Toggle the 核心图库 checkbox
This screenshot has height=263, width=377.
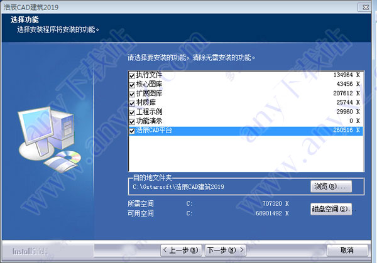132,85
